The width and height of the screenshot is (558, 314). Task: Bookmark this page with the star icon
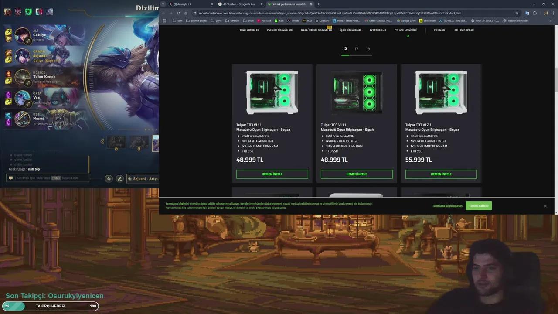click(517, 13)
